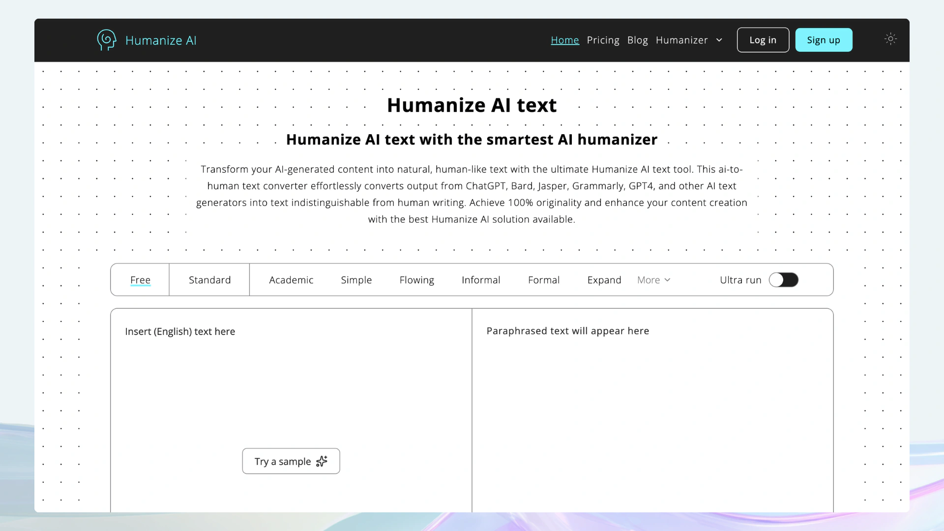The width and height of the screenshot is (944, 531).
Task: Click the Humanize AI text heading
Action: point(472,105)
